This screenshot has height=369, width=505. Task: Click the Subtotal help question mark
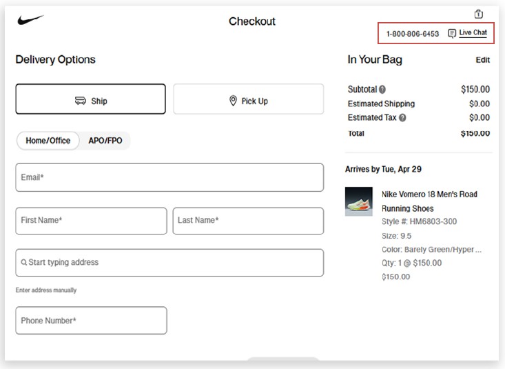coord(382,90)
